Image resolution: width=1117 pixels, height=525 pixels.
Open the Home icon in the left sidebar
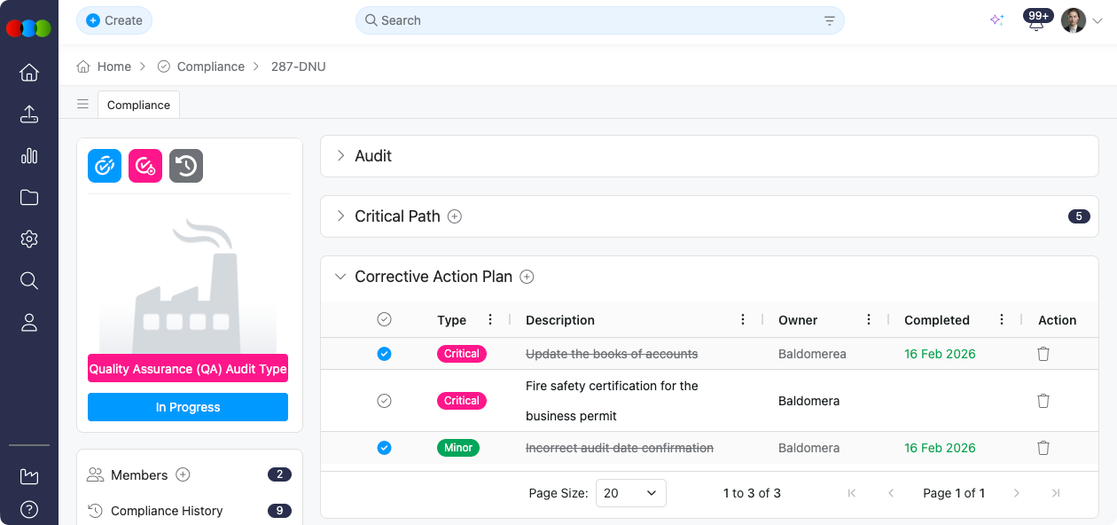[29, 73]
